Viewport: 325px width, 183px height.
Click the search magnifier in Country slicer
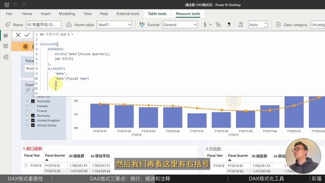click(28, 90)
